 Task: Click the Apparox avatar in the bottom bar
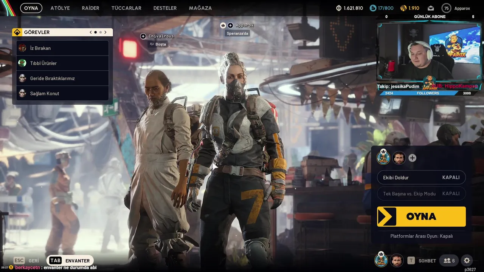(x=381, y=260)
